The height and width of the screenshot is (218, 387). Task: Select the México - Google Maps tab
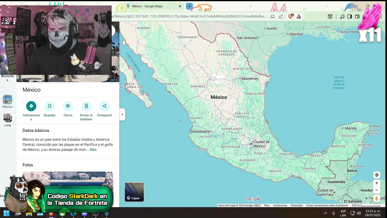pyautogui.click(x=153, y=6)
